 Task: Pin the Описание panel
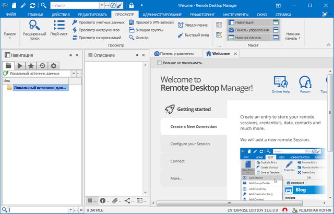click(x=137, y=55)
